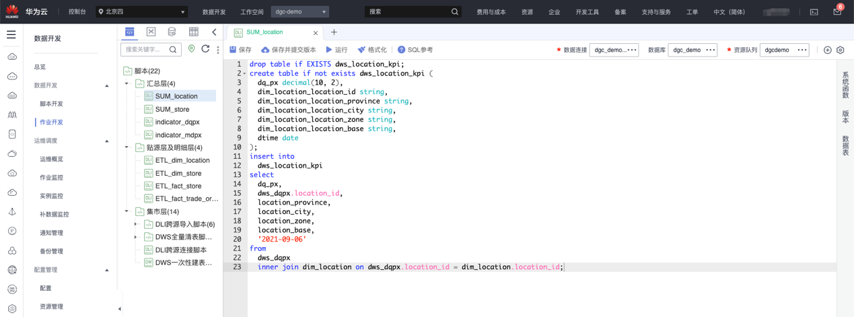
Task: Open the ETL_dim_location script
Action: (182, 160)
